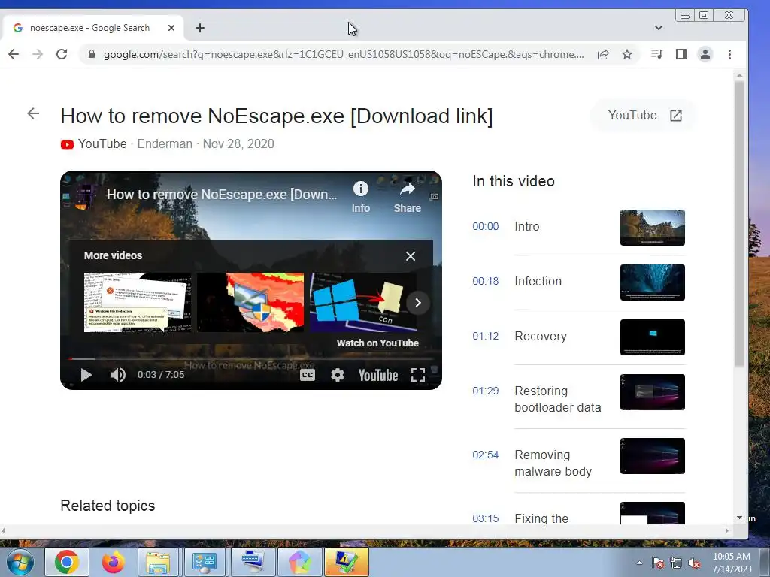This screenshot has height=577, width=770.
Task: Open first More videos thumbnail with error dialogs
Action: click(138, 302)
